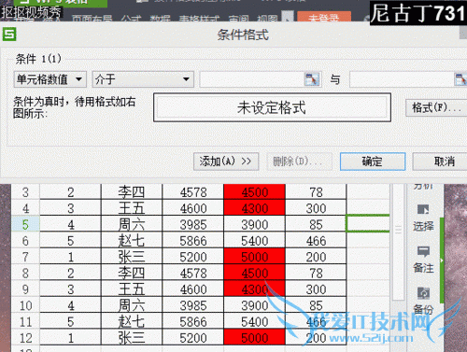Switch to the 审阅 ribbon tab
Viewport: 467px width, 352px height.
pos(238,18)
